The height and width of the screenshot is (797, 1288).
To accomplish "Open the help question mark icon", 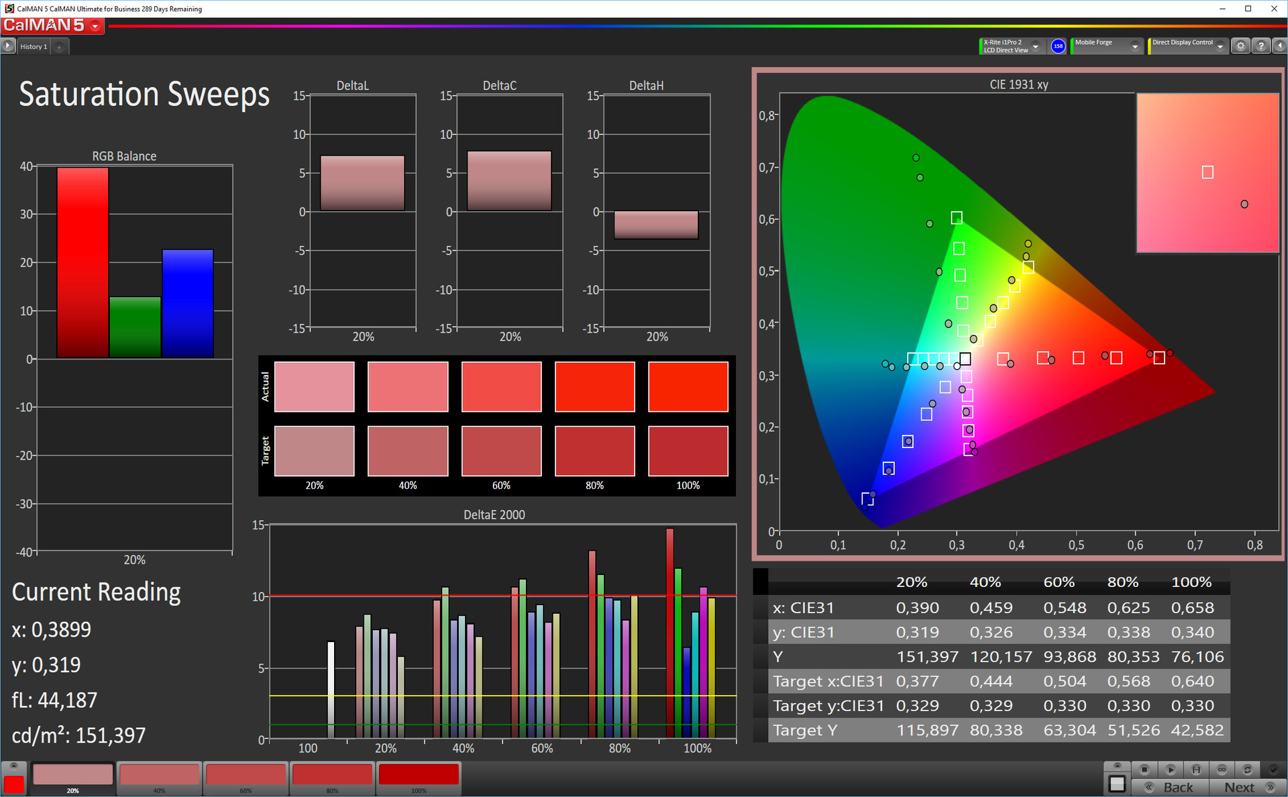I will 1261,46.
